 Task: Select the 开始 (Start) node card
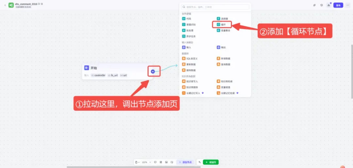pyautogui.click(x=117, y=71)
